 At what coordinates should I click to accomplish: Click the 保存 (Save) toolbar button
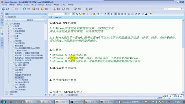click(36, 9)
